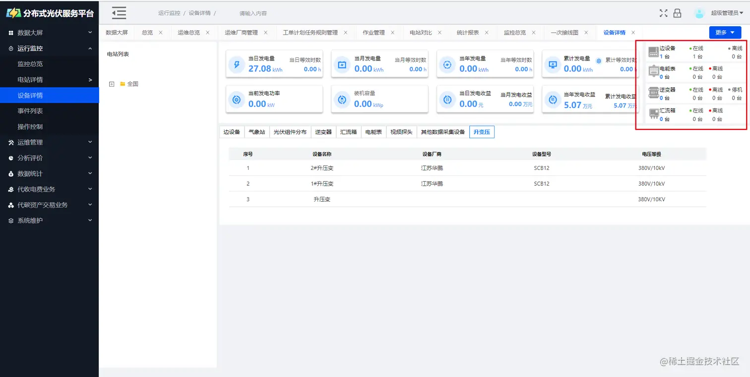
Task: Expand the 全国 folder in 电站列表
Action: 111,84
